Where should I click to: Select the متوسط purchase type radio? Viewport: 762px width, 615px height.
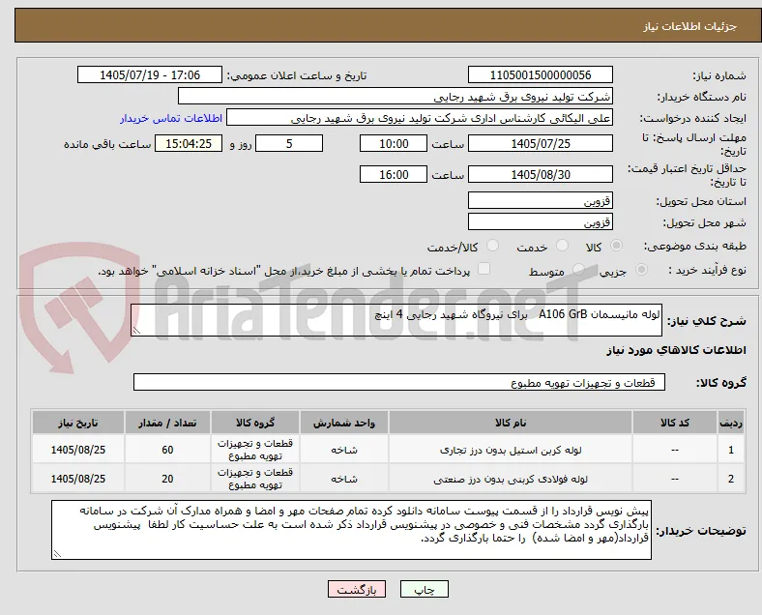pyautogui.click(x=578, y=269)
